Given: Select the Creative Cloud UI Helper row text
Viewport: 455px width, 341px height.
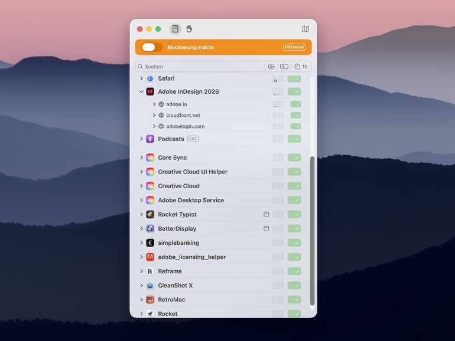Looking at the screenshot, I should click(193, 172).
